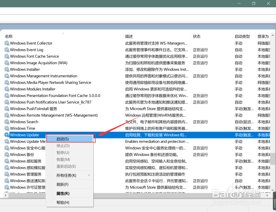Click gear icon of Windows Push Notifications User Service
276x212 pixels.
[x=7, y=102]
